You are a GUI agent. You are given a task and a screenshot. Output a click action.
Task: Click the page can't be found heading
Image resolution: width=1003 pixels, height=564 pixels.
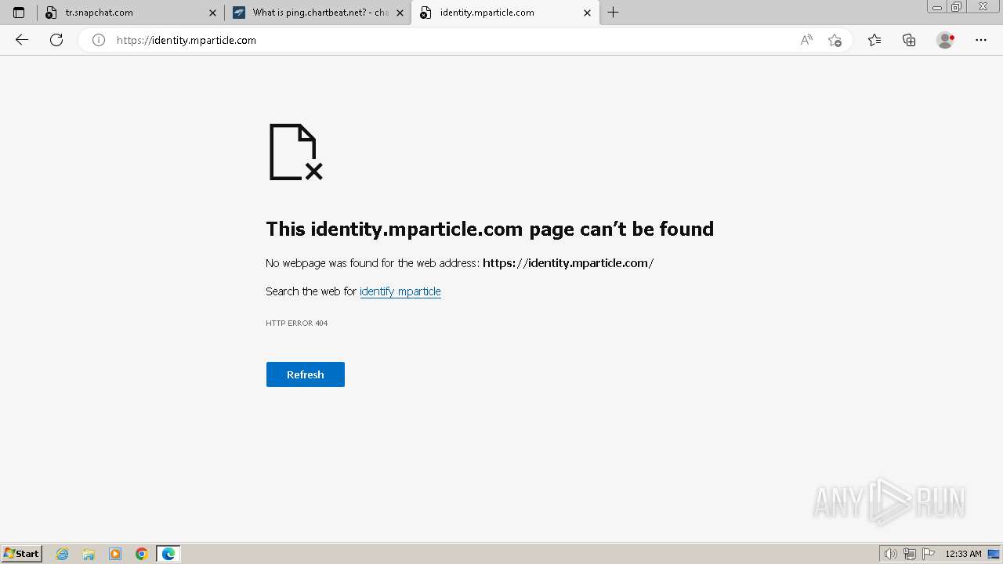(x=490, y=229)
